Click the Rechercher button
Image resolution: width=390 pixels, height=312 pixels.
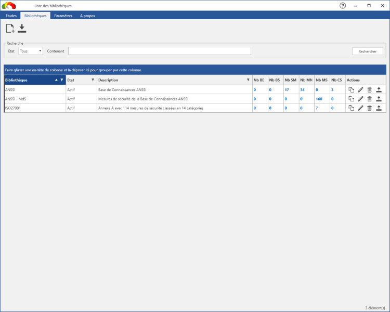pos(368,51)
